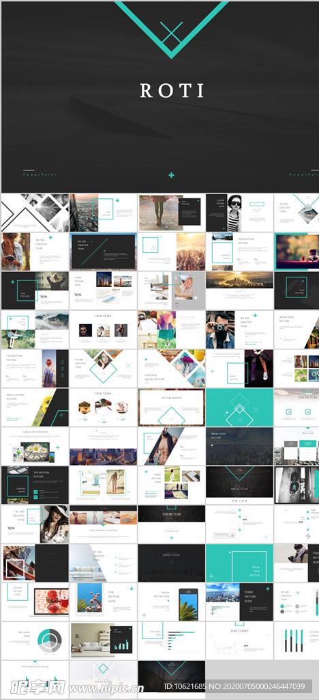The width and height of the screenshot is (319, 700).
Task: Open the colorful balloons photo collage slide
Action: click(x=171, y=329)
